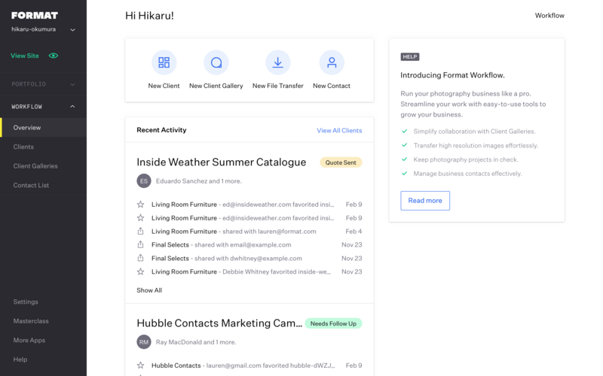
Task: Click 'Transfer high resolution images effortlessly.' item
Action: click(x=476, y=145)
